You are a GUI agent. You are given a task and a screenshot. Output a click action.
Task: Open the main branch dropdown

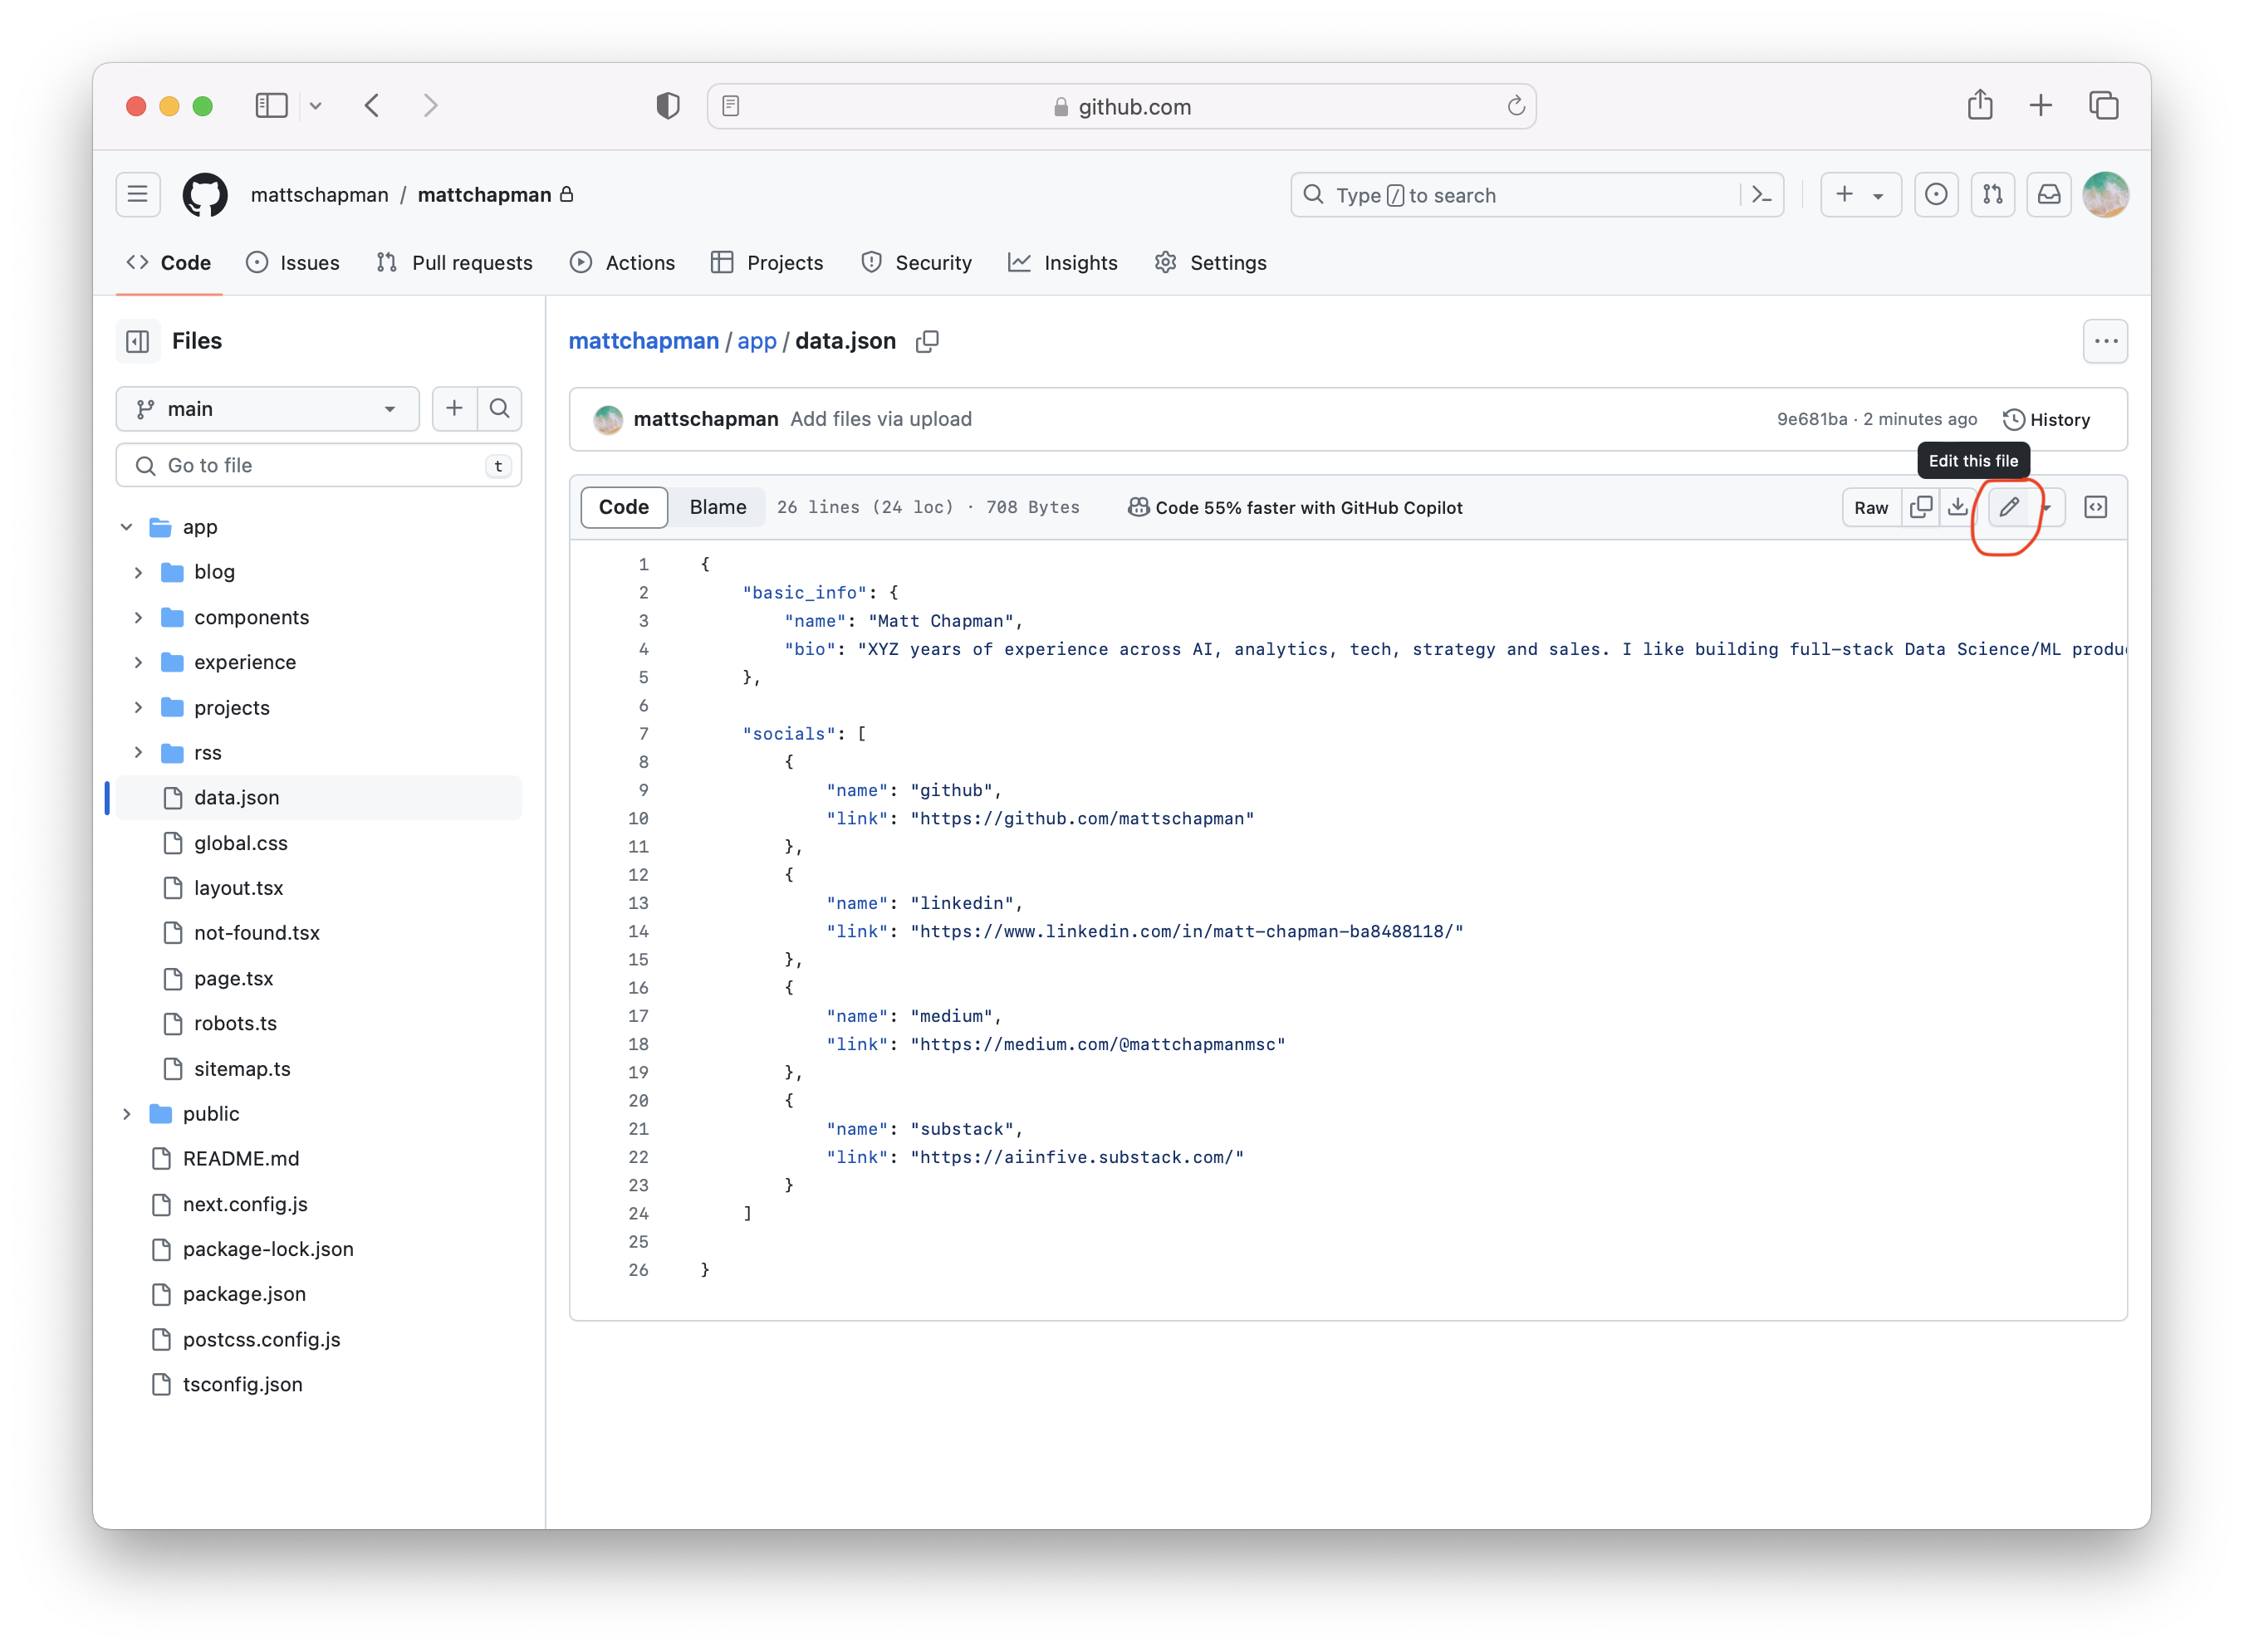click(267, 408)
